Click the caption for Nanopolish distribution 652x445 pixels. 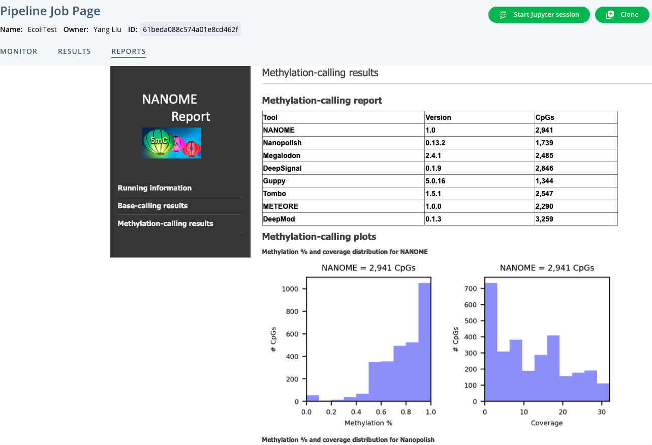(348, 439)
